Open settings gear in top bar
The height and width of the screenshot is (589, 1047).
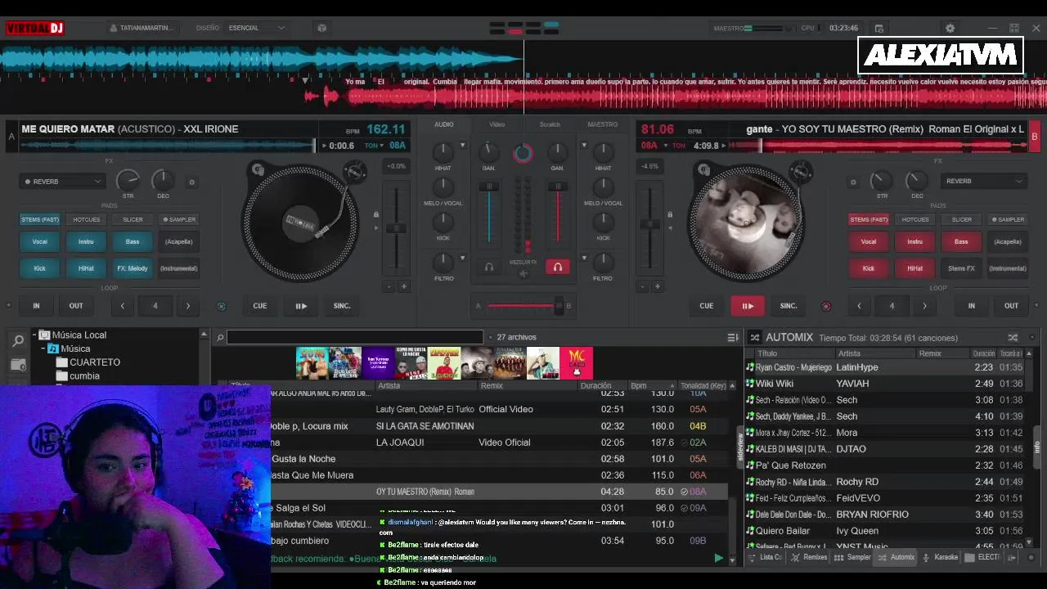[950, 28]
